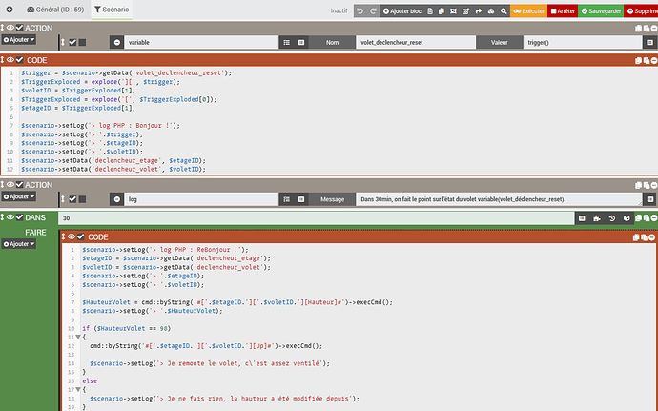This screenshot has height=411, width=658.
Task: Open command list icon beside variable field
Action: point(286,43)
